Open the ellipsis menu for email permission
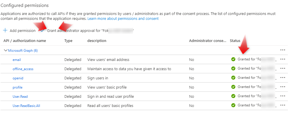 tap(283, 59)
